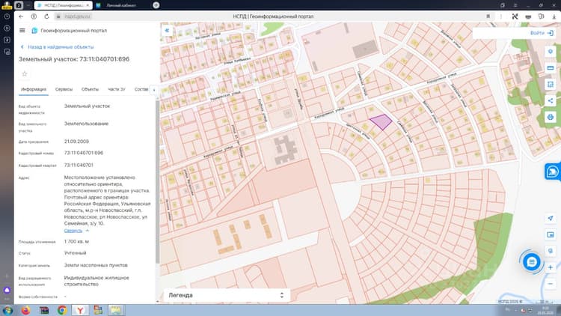Click the play icon in browser sidebar
Screen dimensions: 561x316
point(7,28)
